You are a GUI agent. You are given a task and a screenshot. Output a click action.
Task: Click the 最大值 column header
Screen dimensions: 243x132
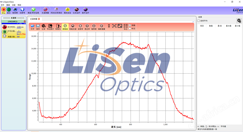(228, 26)
